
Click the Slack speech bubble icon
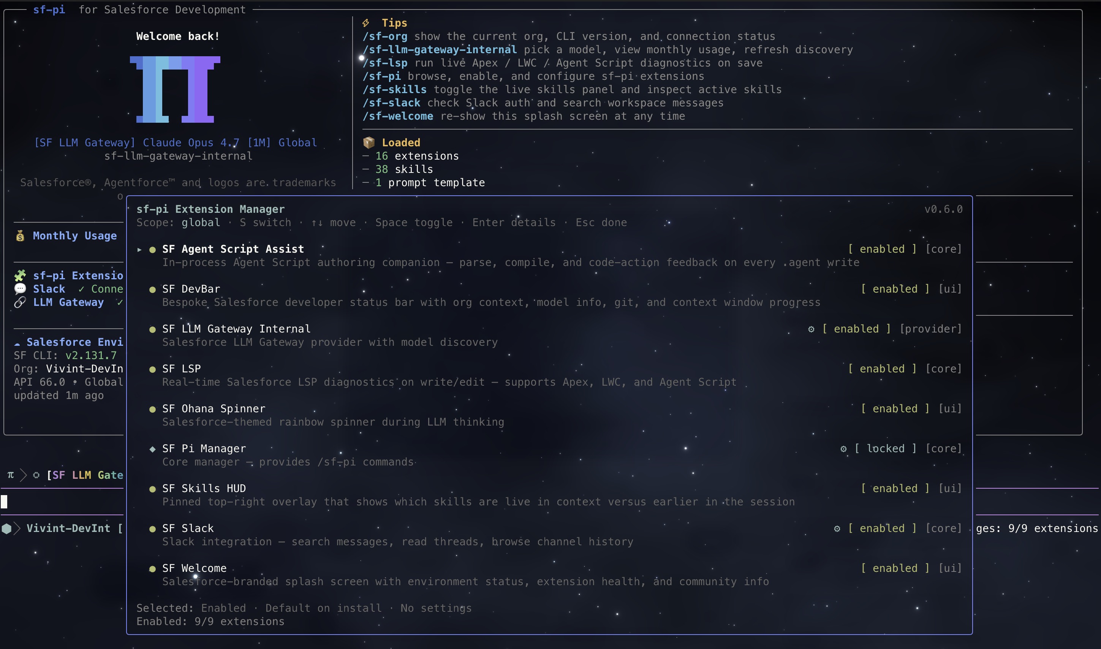[x=20, y=289]
